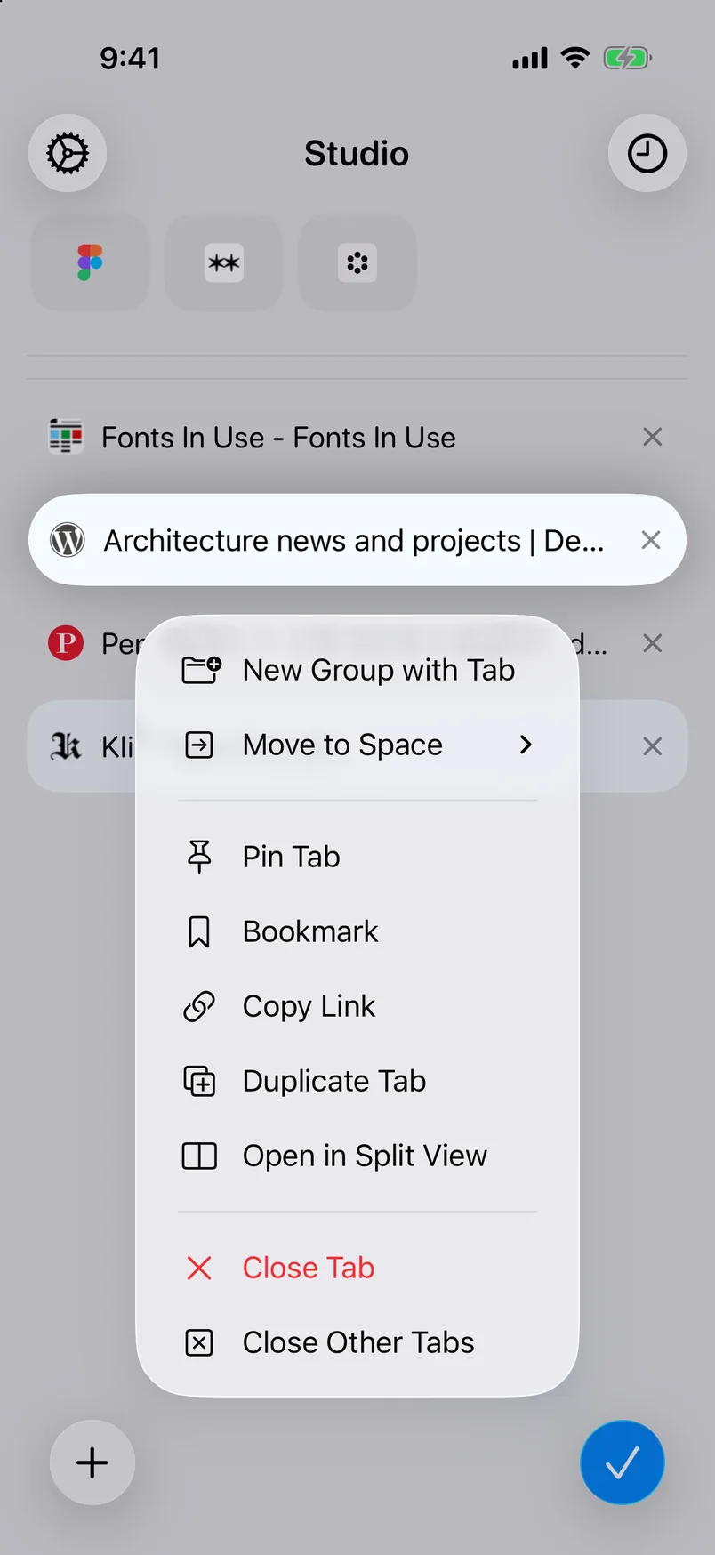715x1555 pixels.
Task: Tap the WordPress favicon on Architecture tab
Action: coord(68,540)
